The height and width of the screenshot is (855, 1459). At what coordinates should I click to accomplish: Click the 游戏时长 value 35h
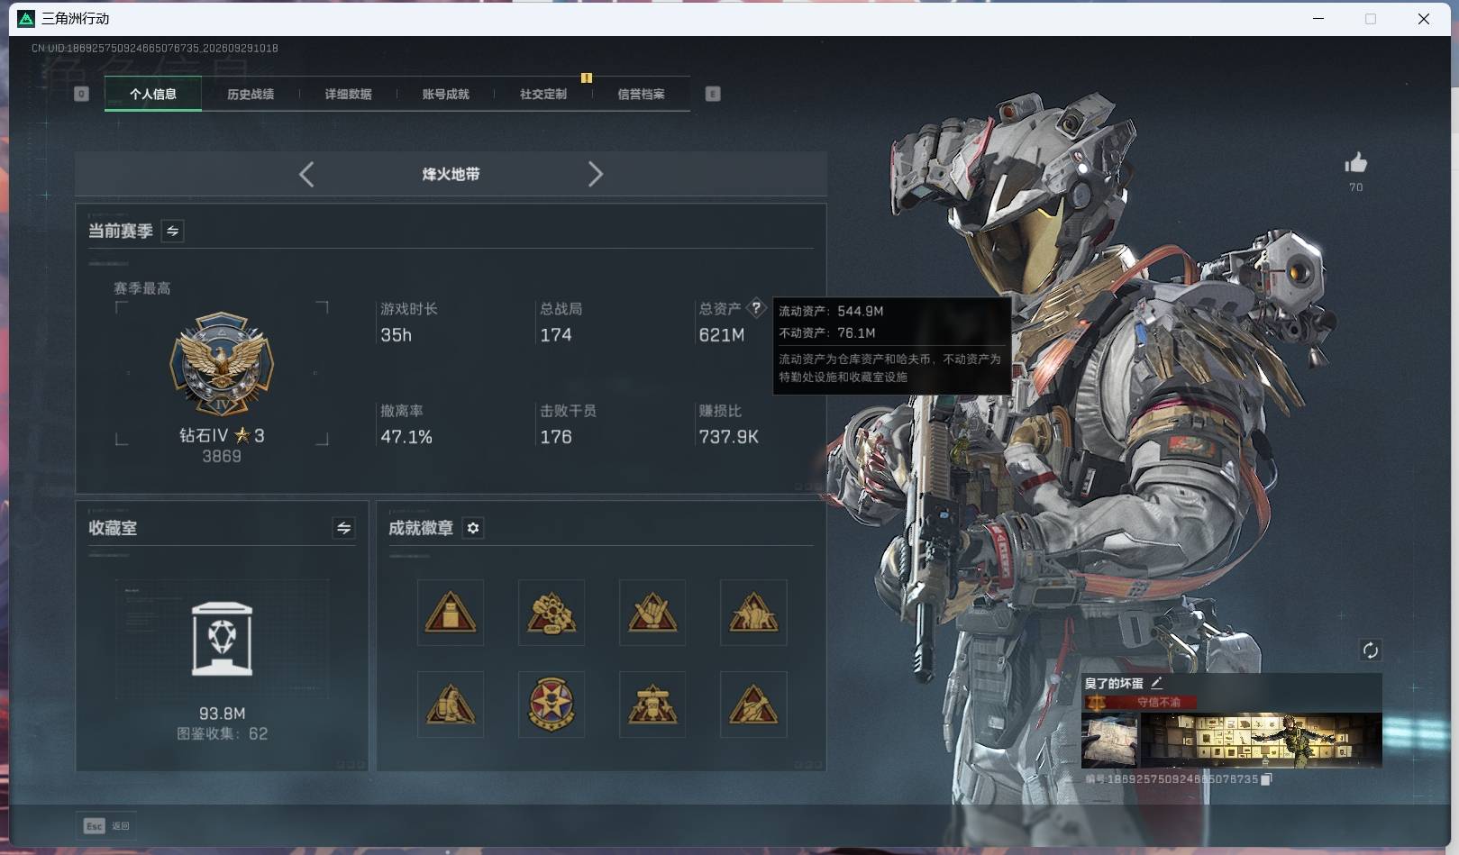coord(396,335)
